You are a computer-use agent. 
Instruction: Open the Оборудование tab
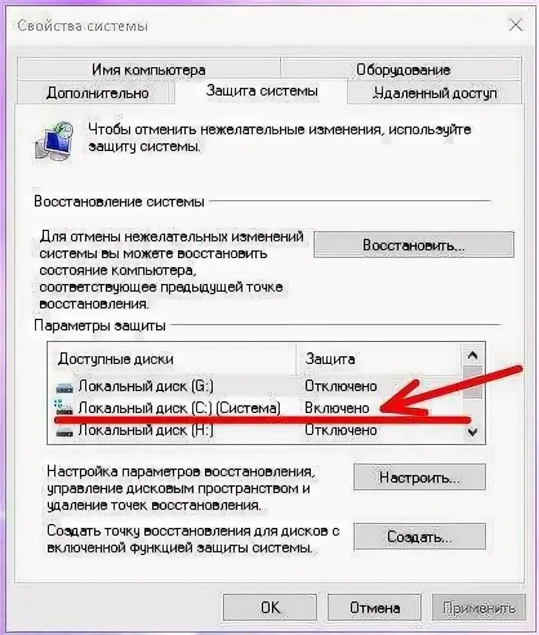pyautogui.click(x=402, y=69)
